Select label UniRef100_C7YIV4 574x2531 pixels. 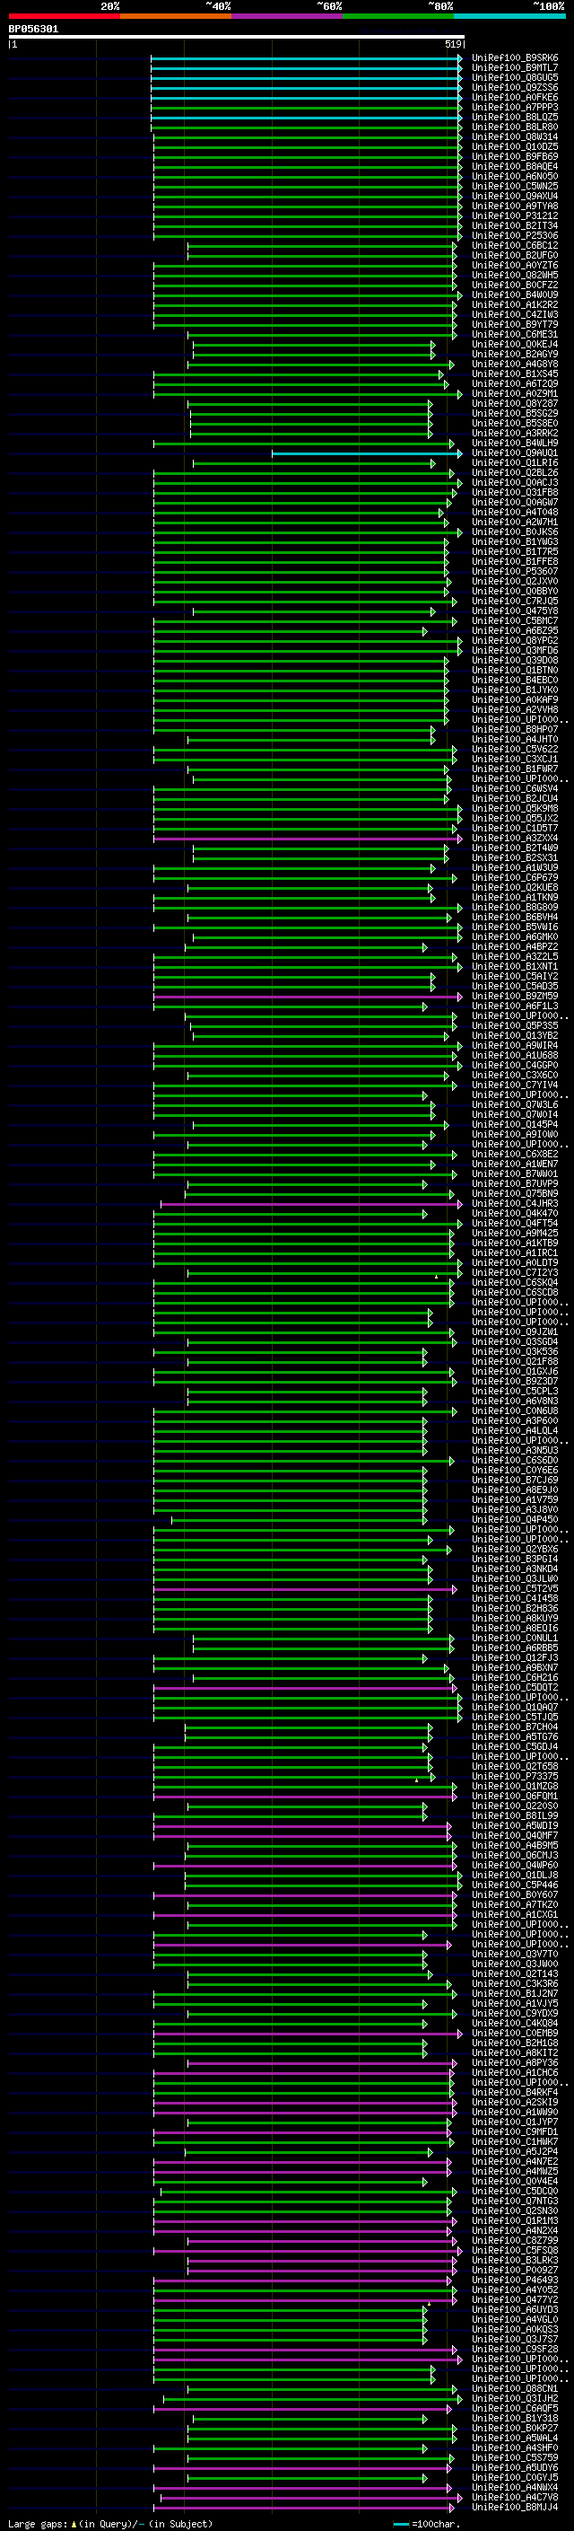point(515,1085)
